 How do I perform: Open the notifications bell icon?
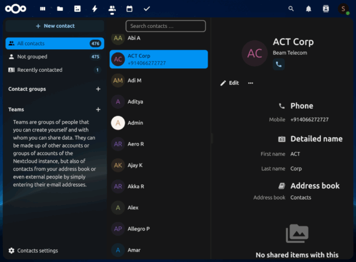click(309, 9)
